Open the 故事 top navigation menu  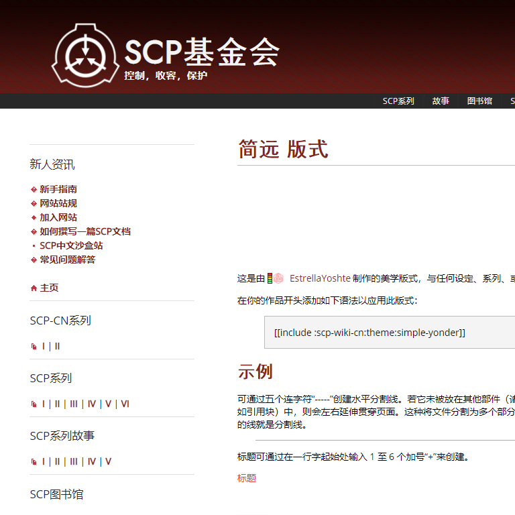pyautogui.click(x=441, y=101)
